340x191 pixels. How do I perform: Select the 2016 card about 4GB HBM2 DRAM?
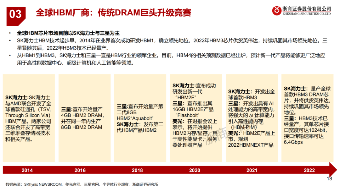85,118
